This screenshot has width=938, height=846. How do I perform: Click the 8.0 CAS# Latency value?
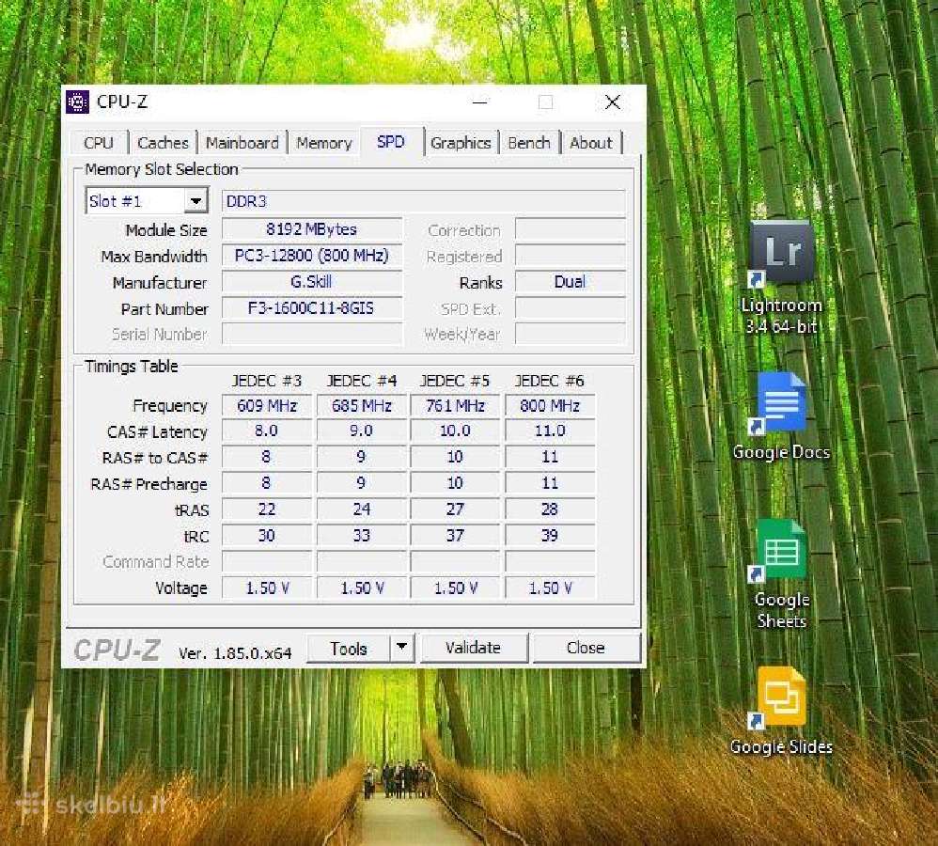click(267, 431)
